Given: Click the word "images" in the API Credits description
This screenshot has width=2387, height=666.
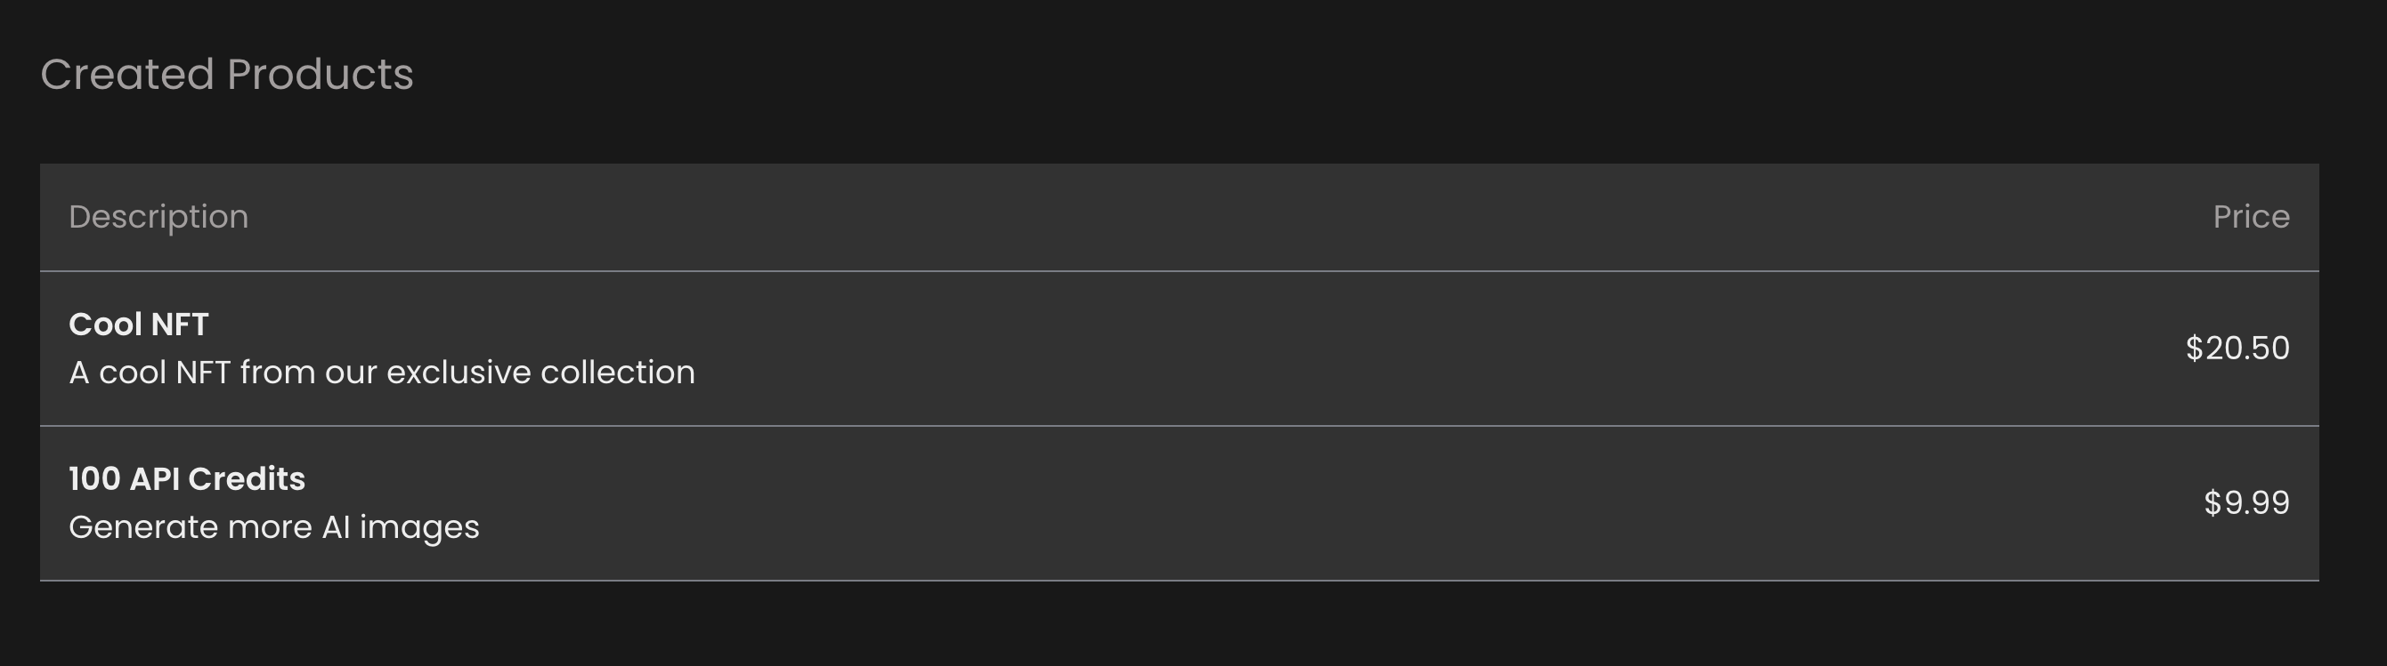Looking at the screenshot, I should pos(418,526).
